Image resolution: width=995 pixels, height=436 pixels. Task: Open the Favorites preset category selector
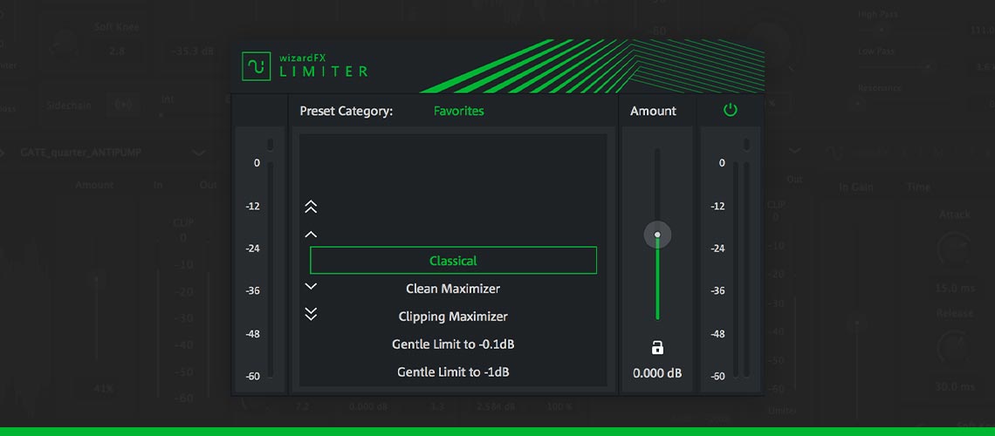click(x=459, y=111)
